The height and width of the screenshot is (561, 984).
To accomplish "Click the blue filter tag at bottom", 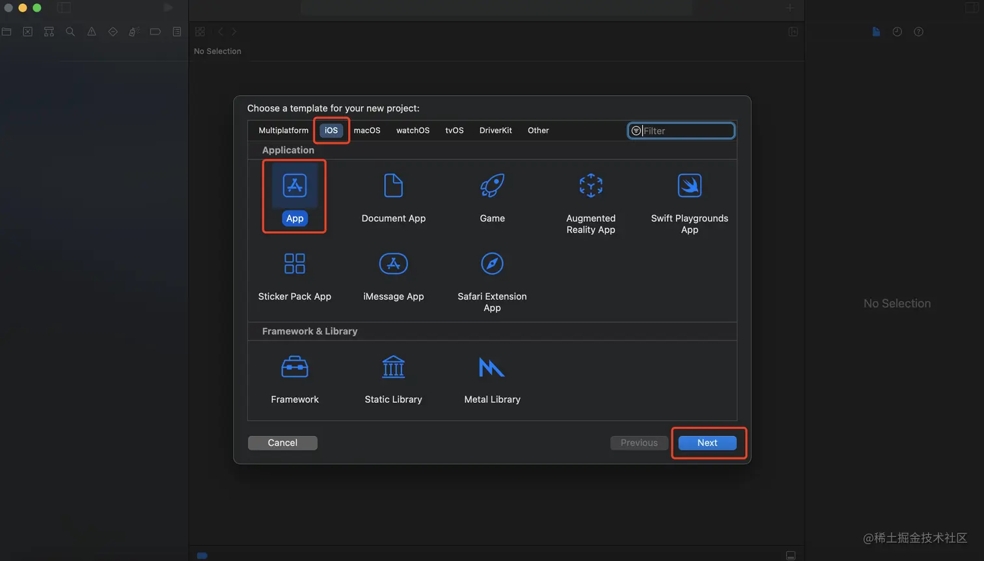I will click(x=202, y=555).
